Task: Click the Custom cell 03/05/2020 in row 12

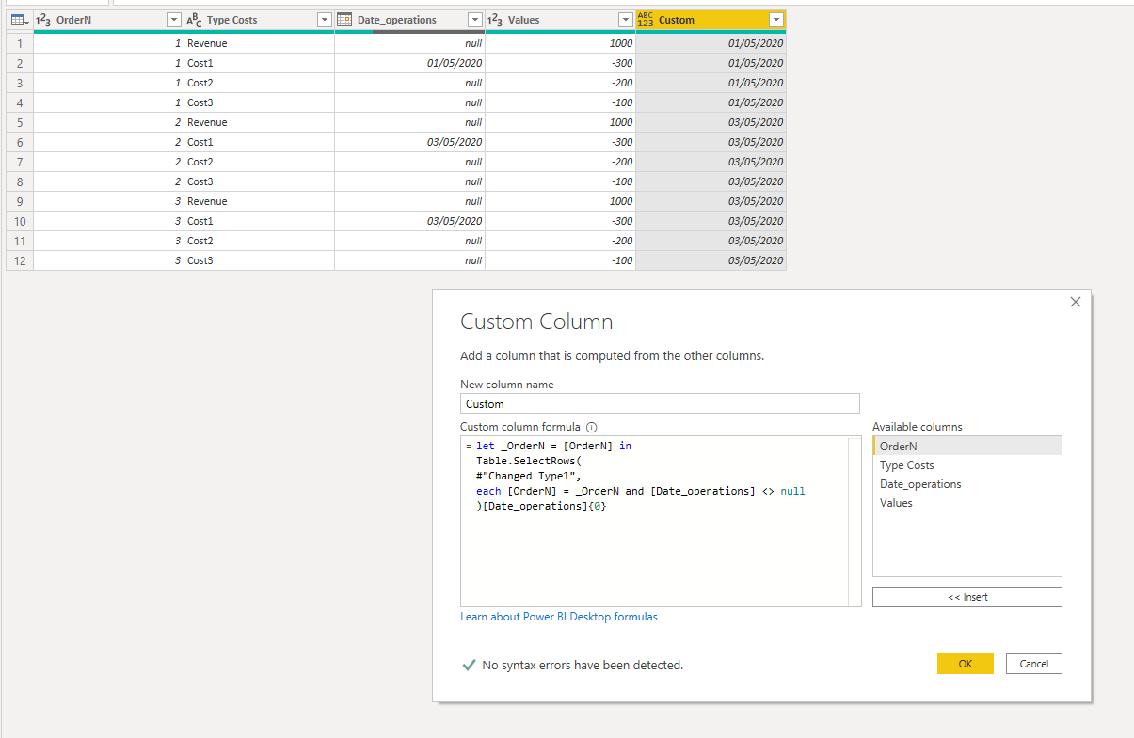Action: tap(711, 260)
